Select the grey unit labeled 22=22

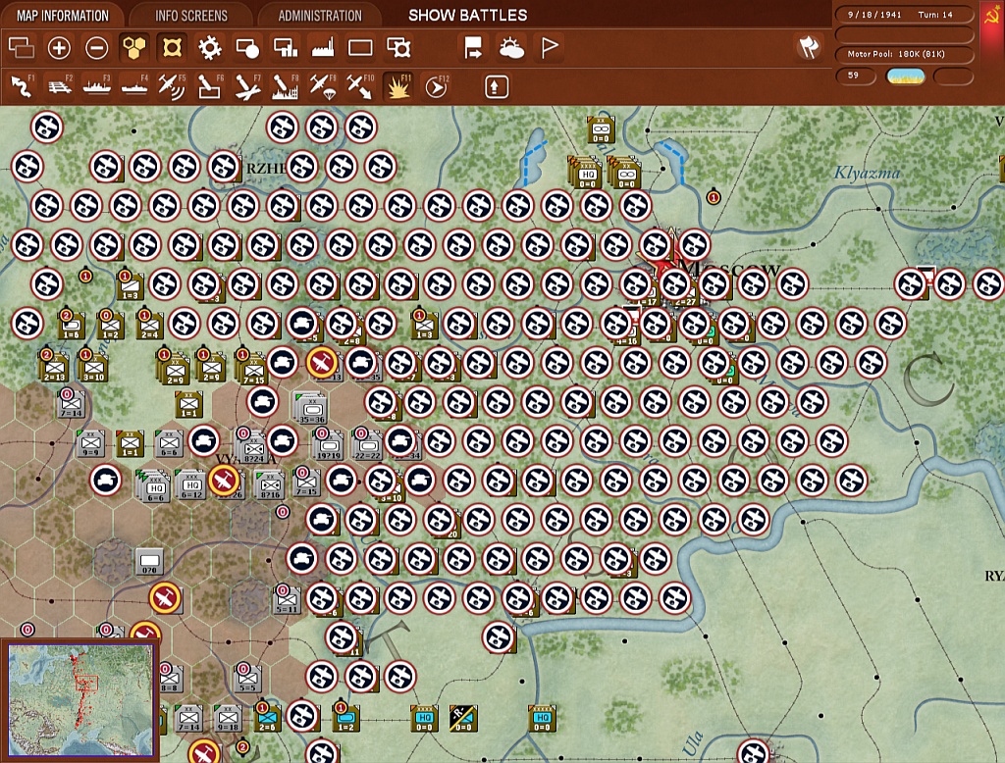(x=367, y=446)
